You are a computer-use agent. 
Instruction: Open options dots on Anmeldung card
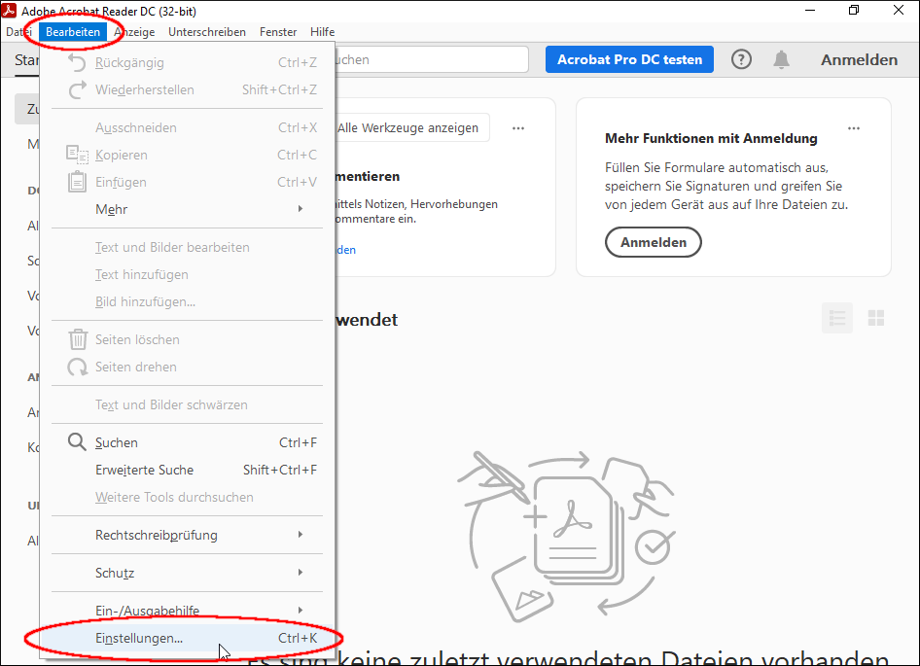pos(854,128)
